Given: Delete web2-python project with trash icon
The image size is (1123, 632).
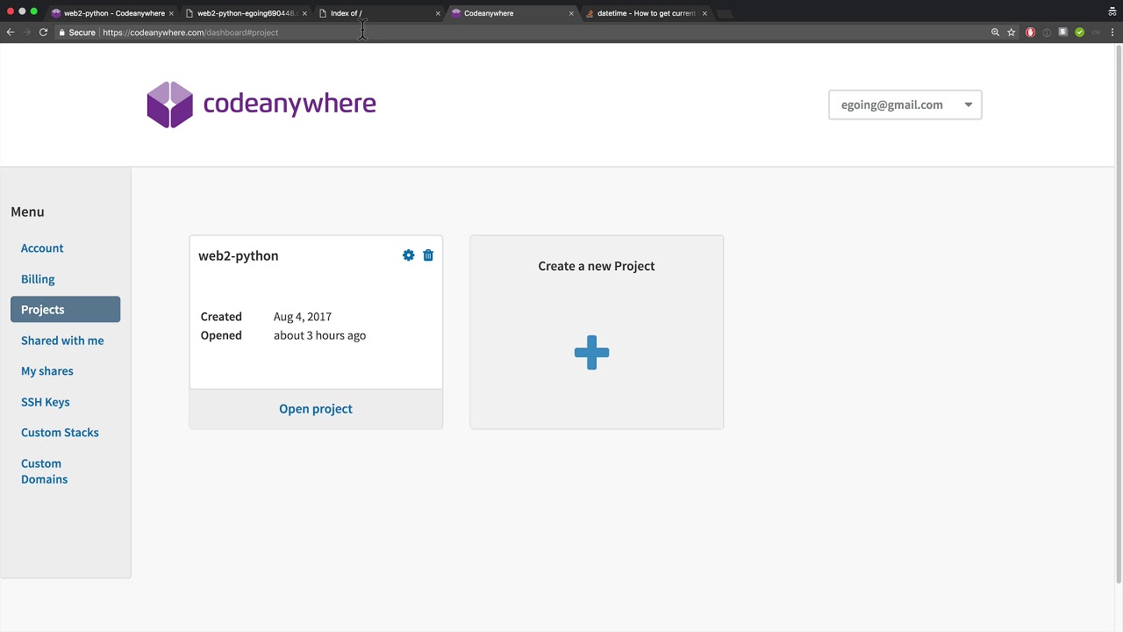Looking at the screenshot, I should (428, 255).
